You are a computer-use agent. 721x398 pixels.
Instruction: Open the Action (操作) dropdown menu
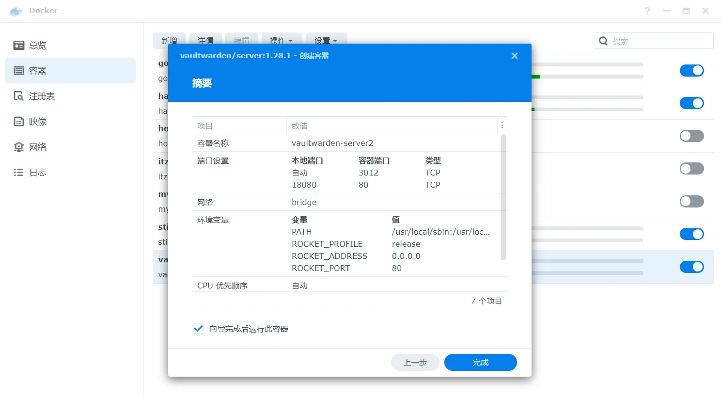pos(281,41)
